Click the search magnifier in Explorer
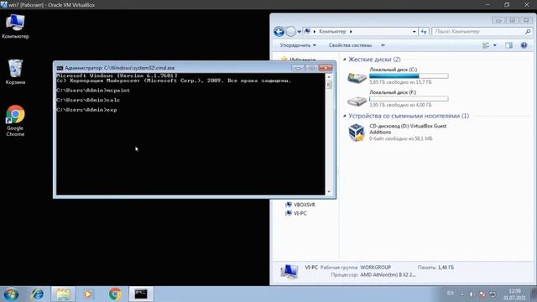 coord(528,32)
